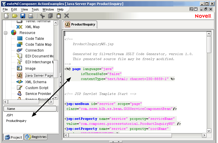Click the Name column header
The image size is (218, 143).
click(30, 109)
